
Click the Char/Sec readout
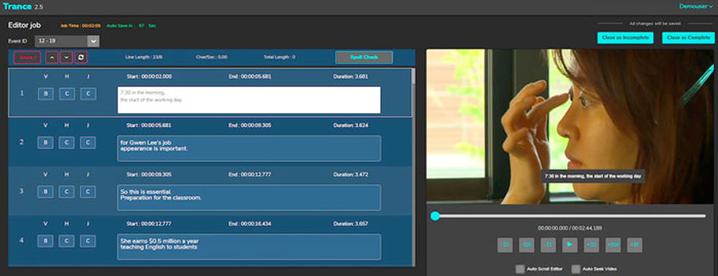coord(212,57)
